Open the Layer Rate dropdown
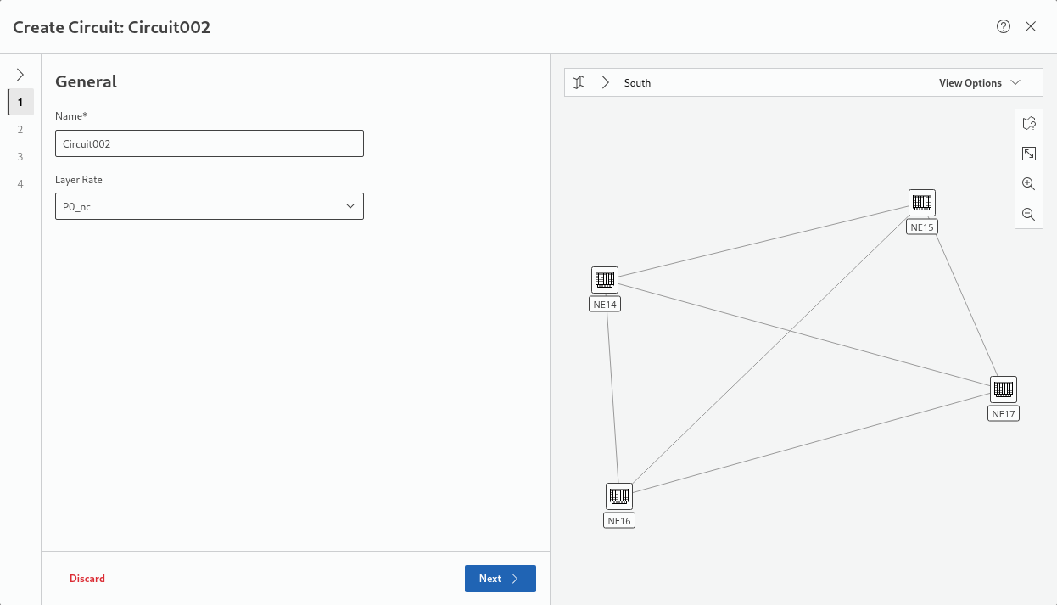1057x605 pixels. tap(209, 206)
